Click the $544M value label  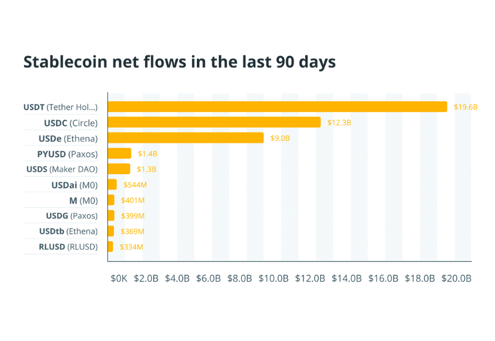[134, 185]
